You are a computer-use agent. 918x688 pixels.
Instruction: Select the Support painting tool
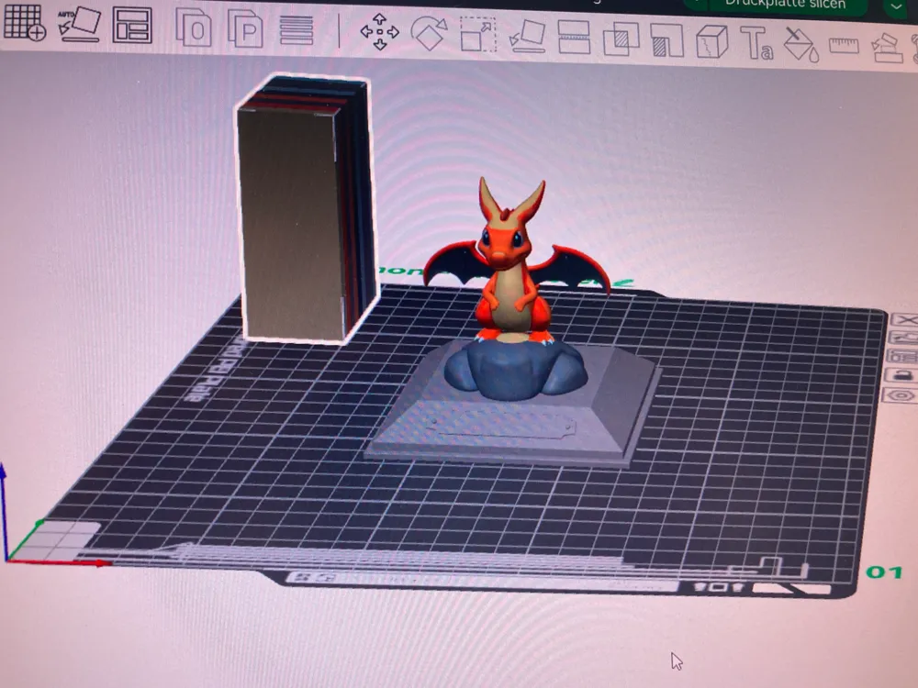(667, 39)
